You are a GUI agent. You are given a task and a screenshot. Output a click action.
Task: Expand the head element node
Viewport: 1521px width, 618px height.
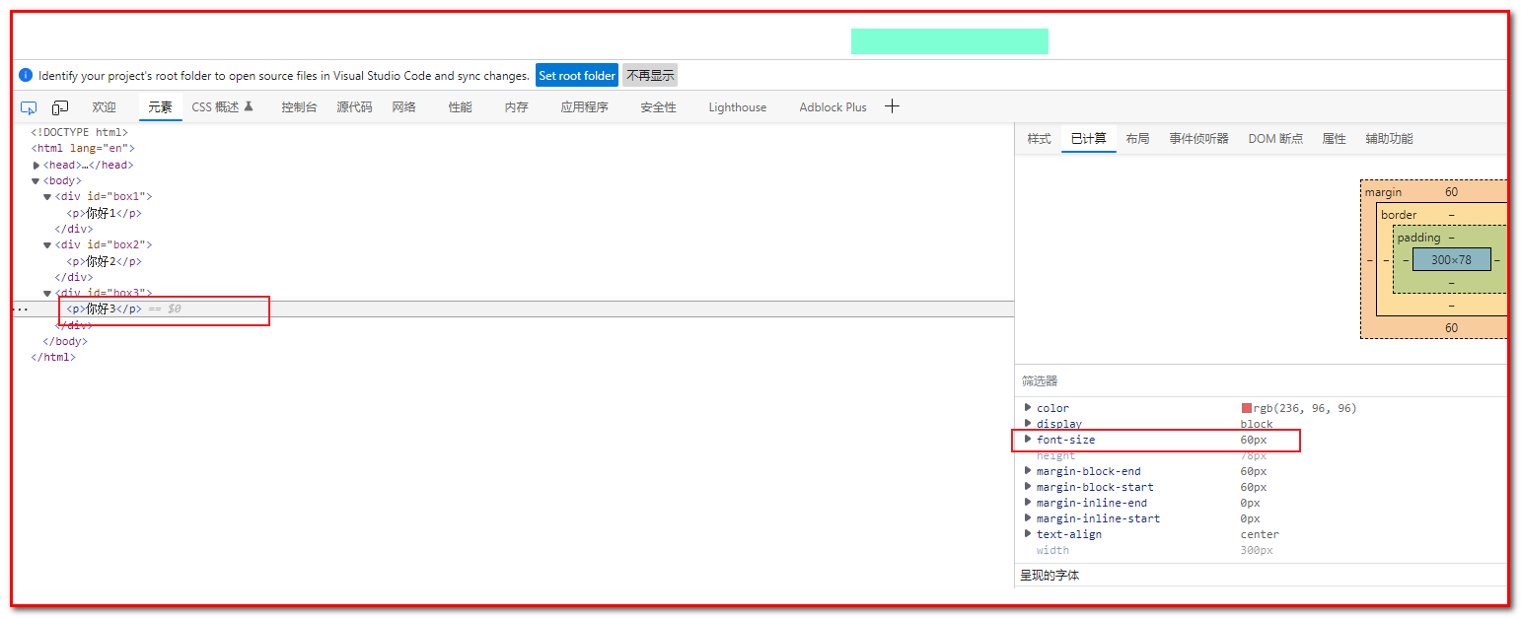coord(36,166)
